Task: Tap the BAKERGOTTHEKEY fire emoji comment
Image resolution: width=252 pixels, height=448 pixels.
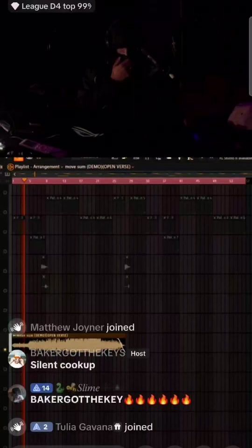Action: [x=111, y=399]
